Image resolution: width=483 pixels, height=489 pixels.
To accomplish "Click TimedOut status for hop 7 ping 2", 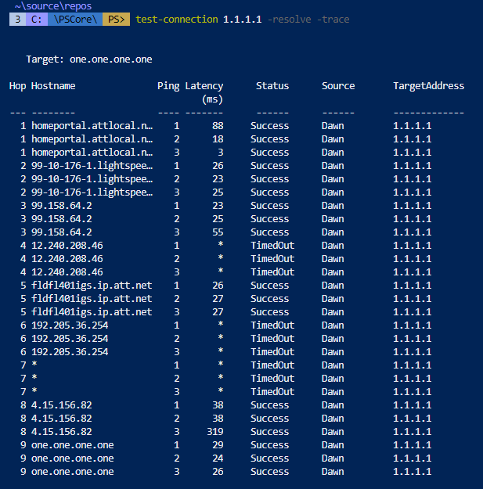I will tap(272, 379).
